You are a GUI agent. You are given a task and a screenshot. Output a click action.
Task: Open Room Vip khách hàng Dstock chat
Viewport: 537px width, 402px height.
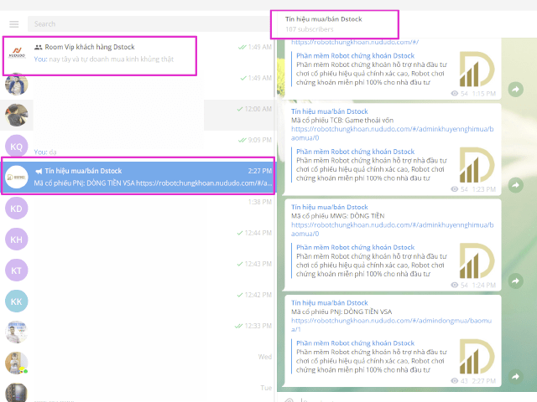tap(137, 53)
